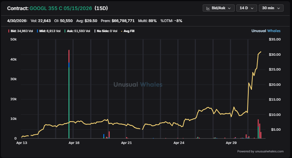Click the 4/30/2026 date label
Image resolution: width=292 pixels, height=158 pixels.
(17, 21)
